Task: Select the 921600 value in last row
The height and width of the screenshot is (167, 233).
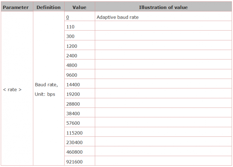Action: [74, 162]
